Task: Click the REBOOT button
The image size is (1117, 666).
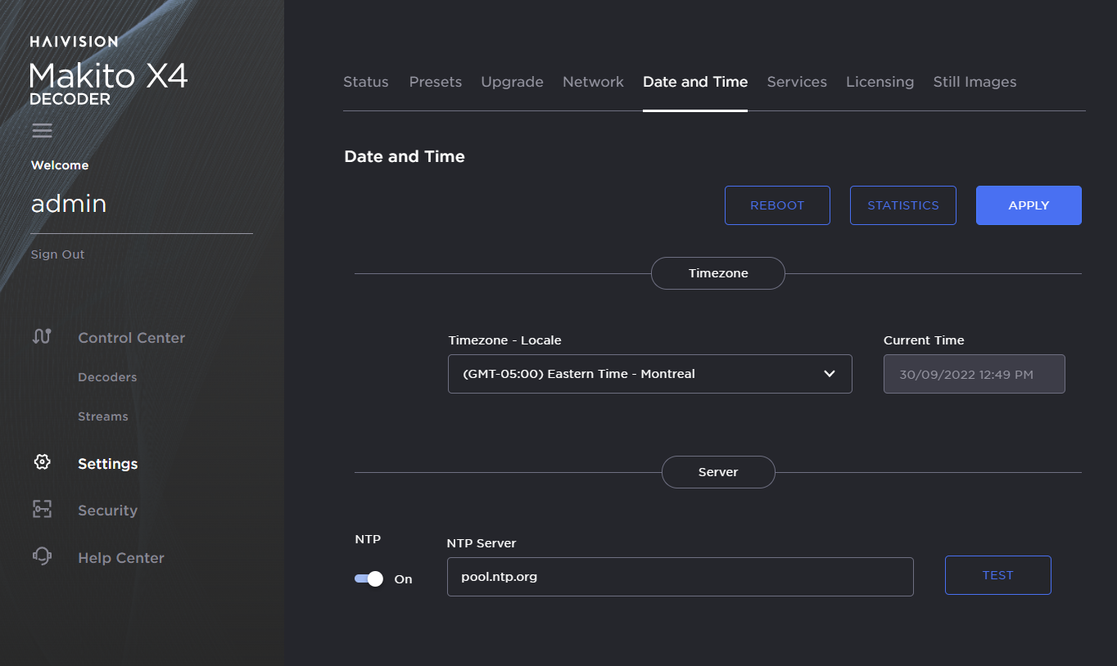Action: pos(777,205)
